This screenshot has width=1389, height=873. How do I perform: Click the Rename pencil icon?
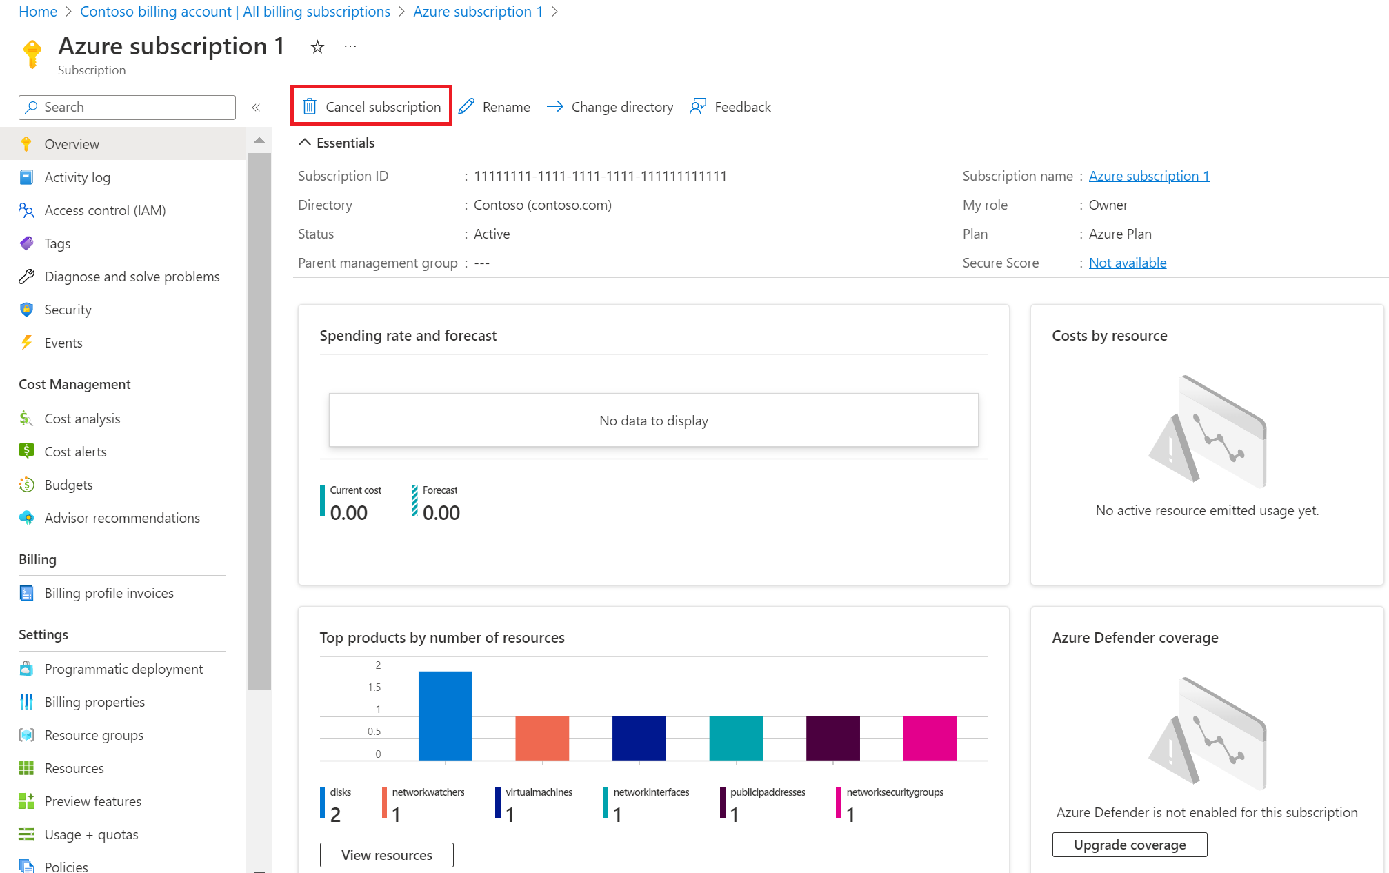coord(466,107)
